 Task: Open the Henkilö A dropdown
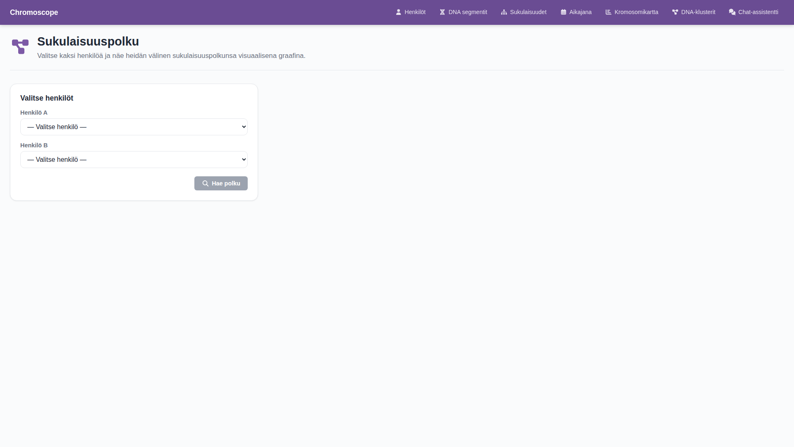tap(134, 127)
